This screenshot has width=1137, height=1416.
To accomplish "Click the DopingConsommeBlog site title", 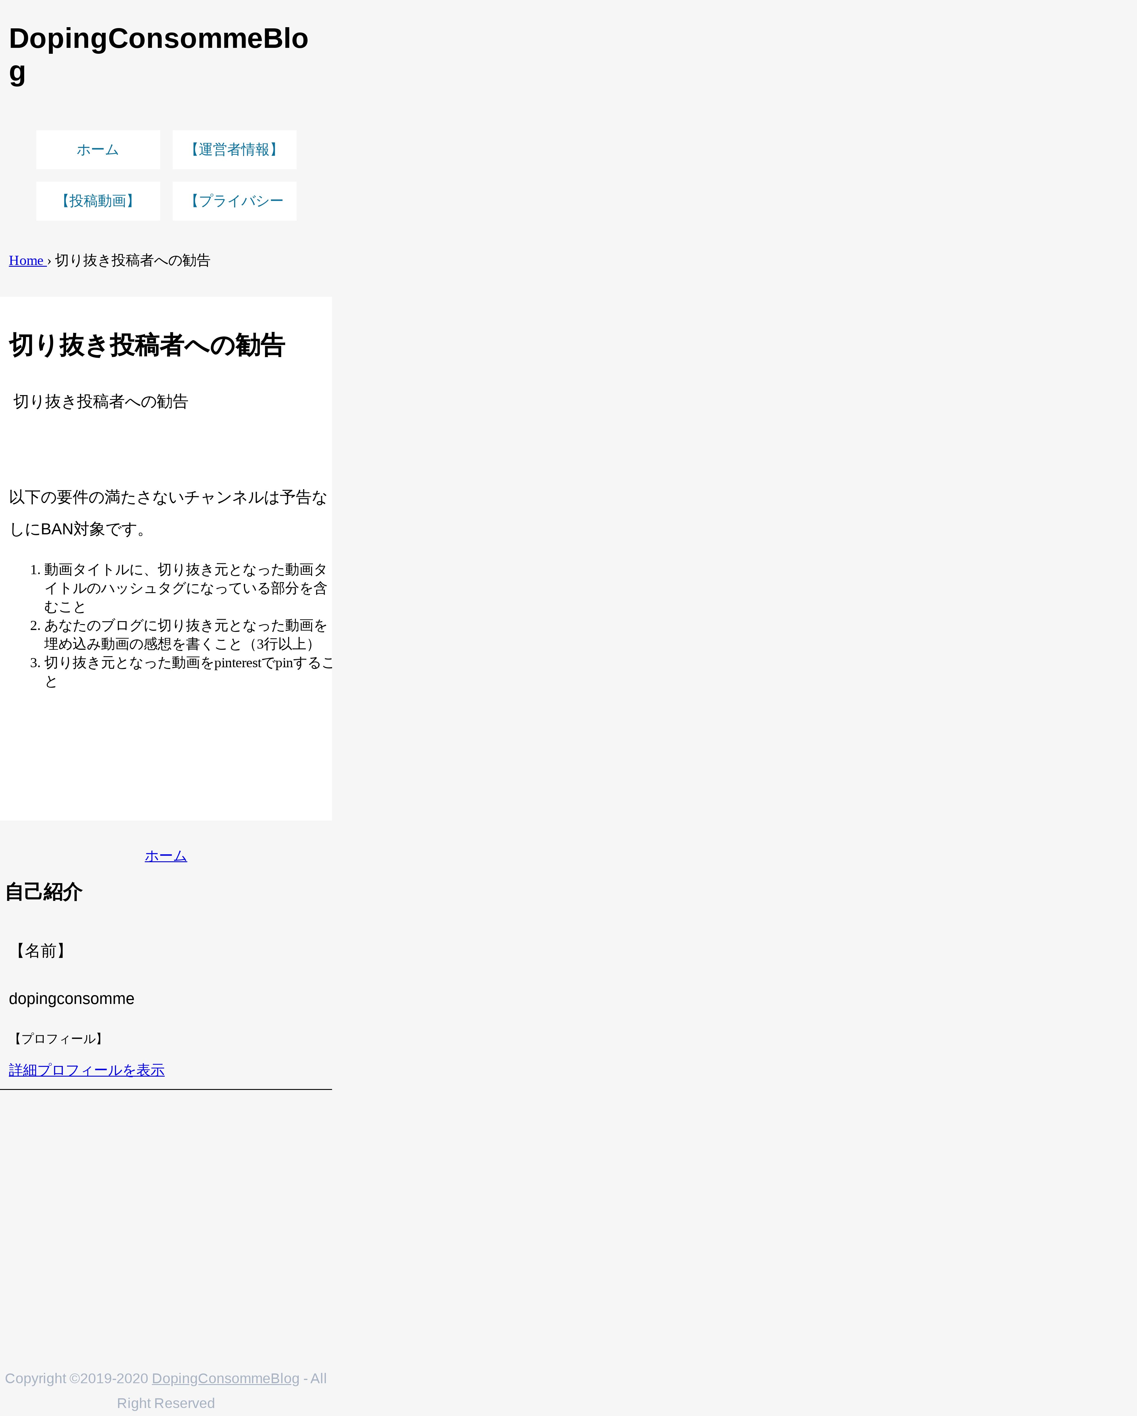I will pyautogui.click(x=158, y=55).
